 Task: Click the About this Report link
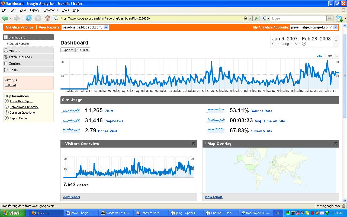(x=21, y=101)
